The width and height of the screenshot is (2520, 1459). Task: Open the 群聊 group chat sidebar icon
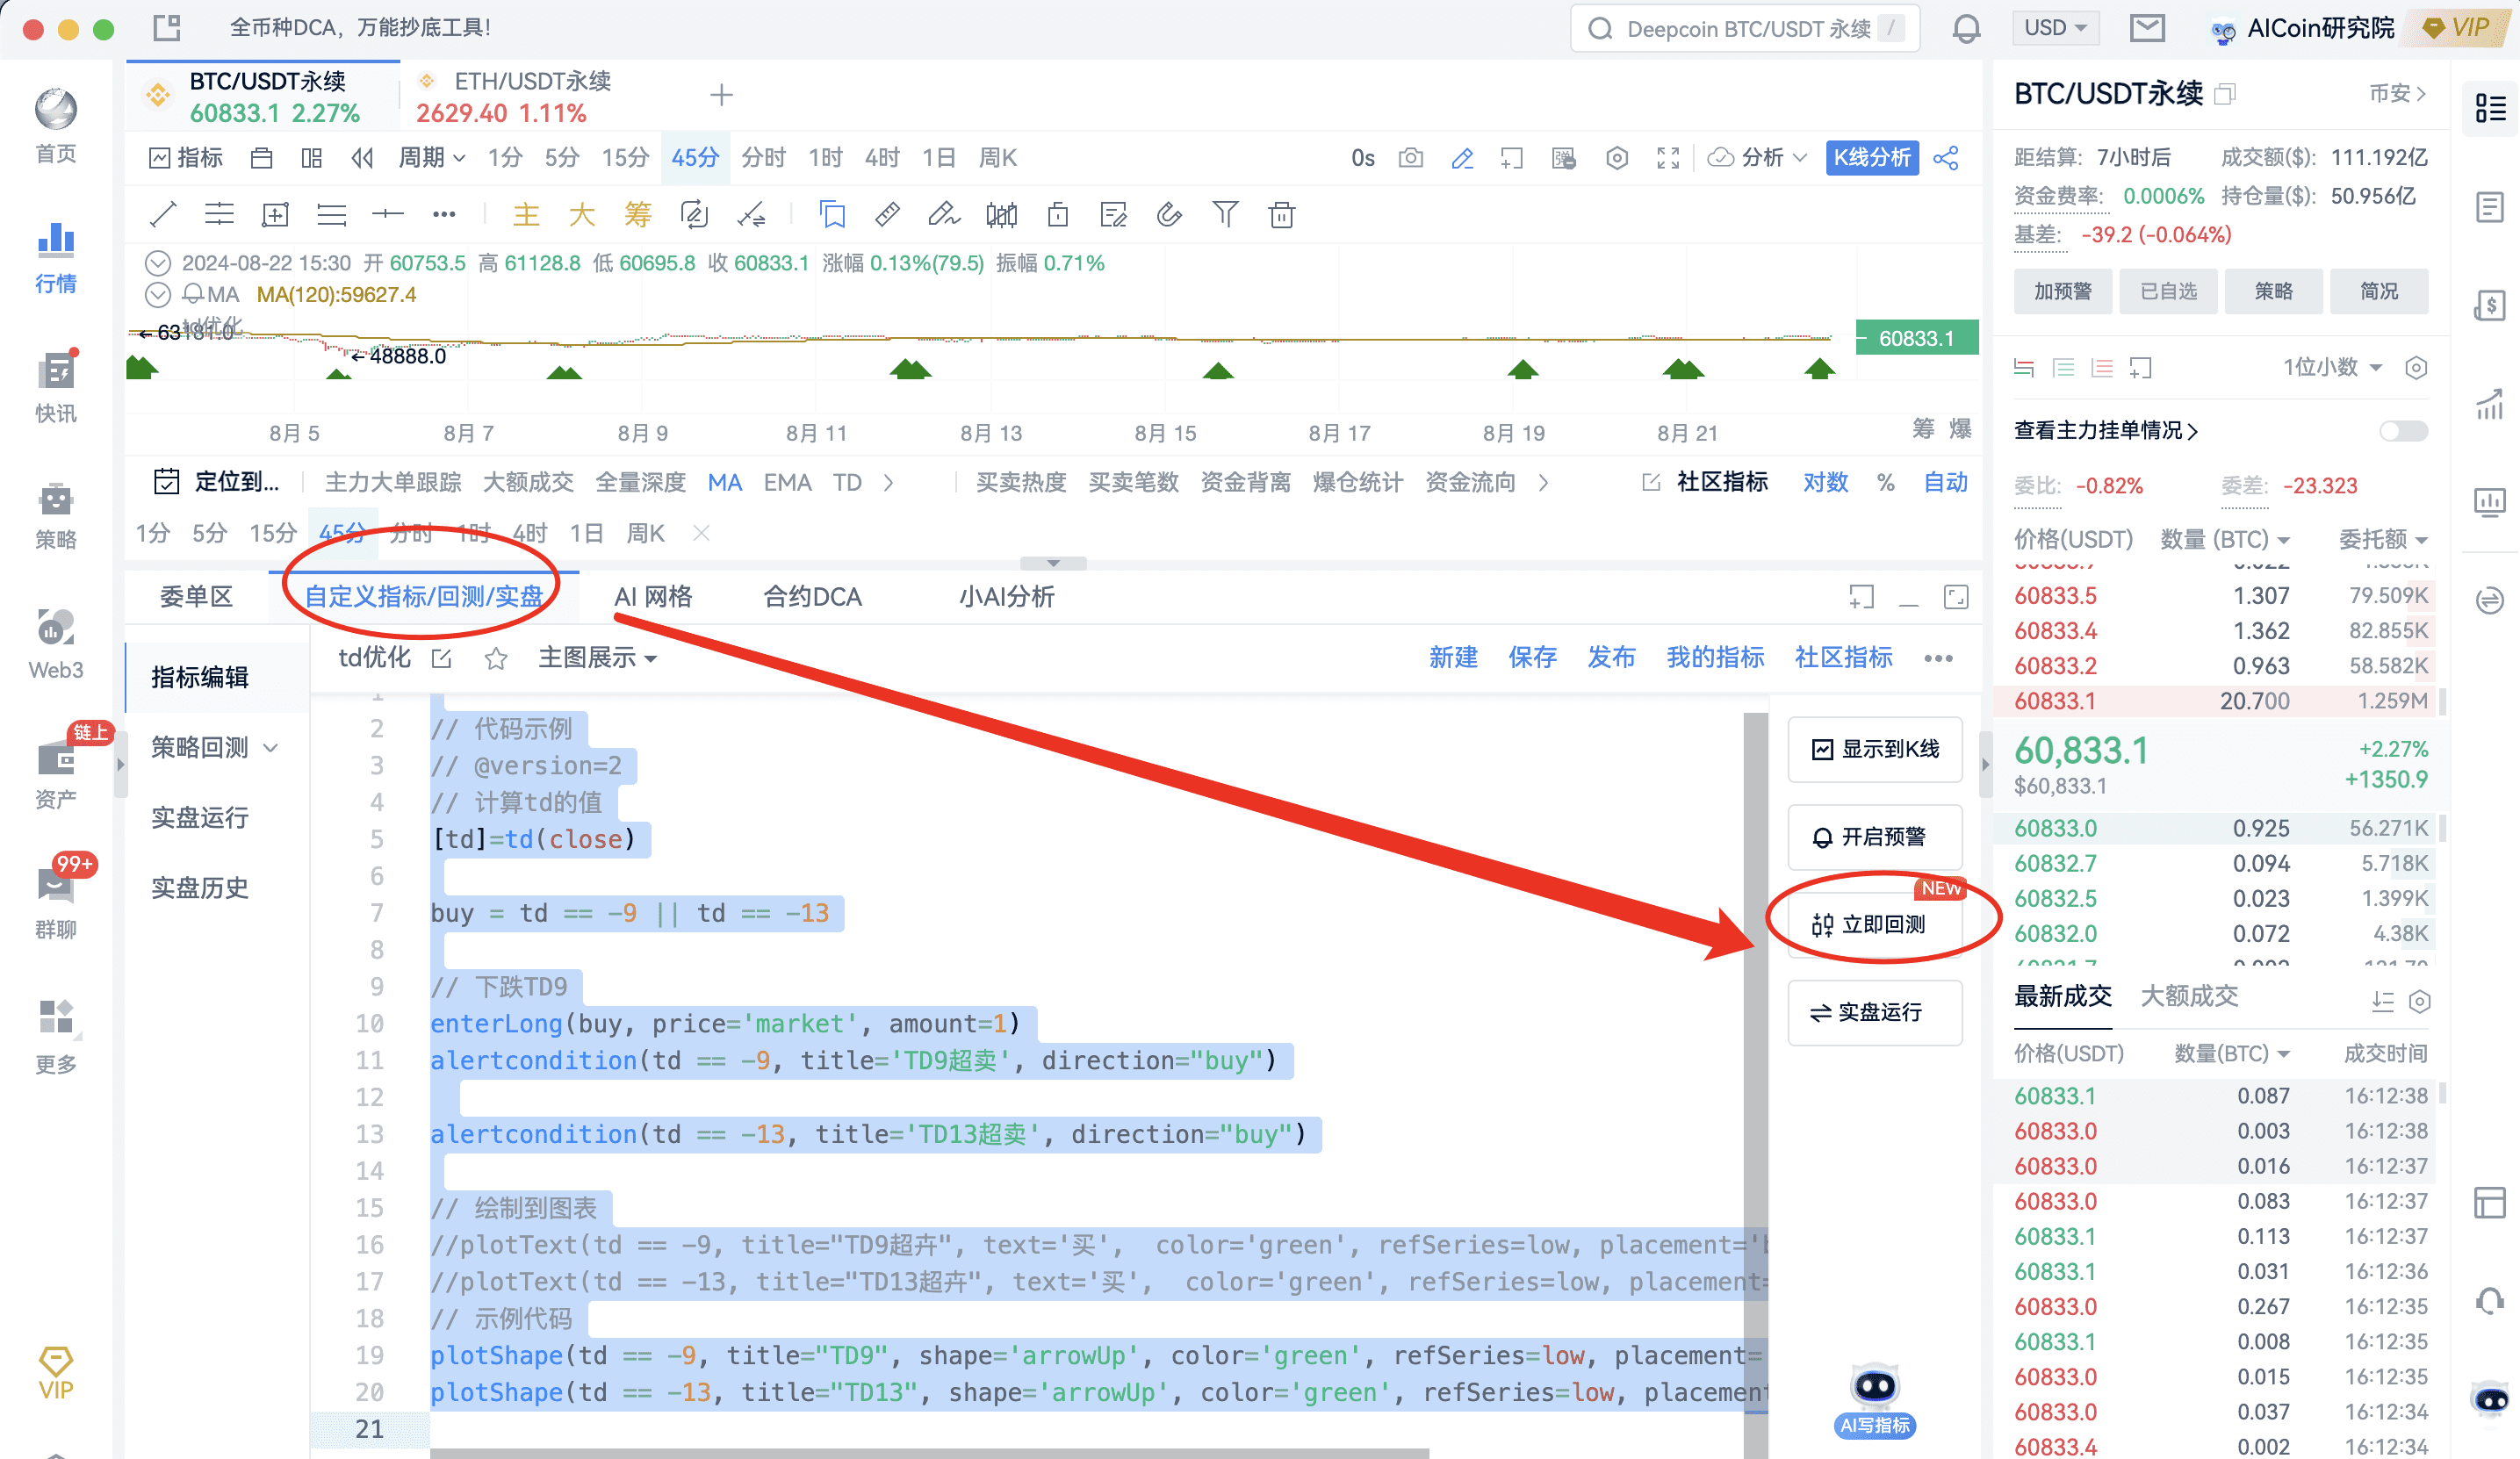click(56, 902)
